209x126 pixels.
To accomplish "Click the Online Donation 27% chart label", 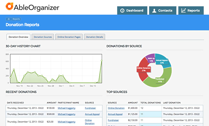I will 144,69.
